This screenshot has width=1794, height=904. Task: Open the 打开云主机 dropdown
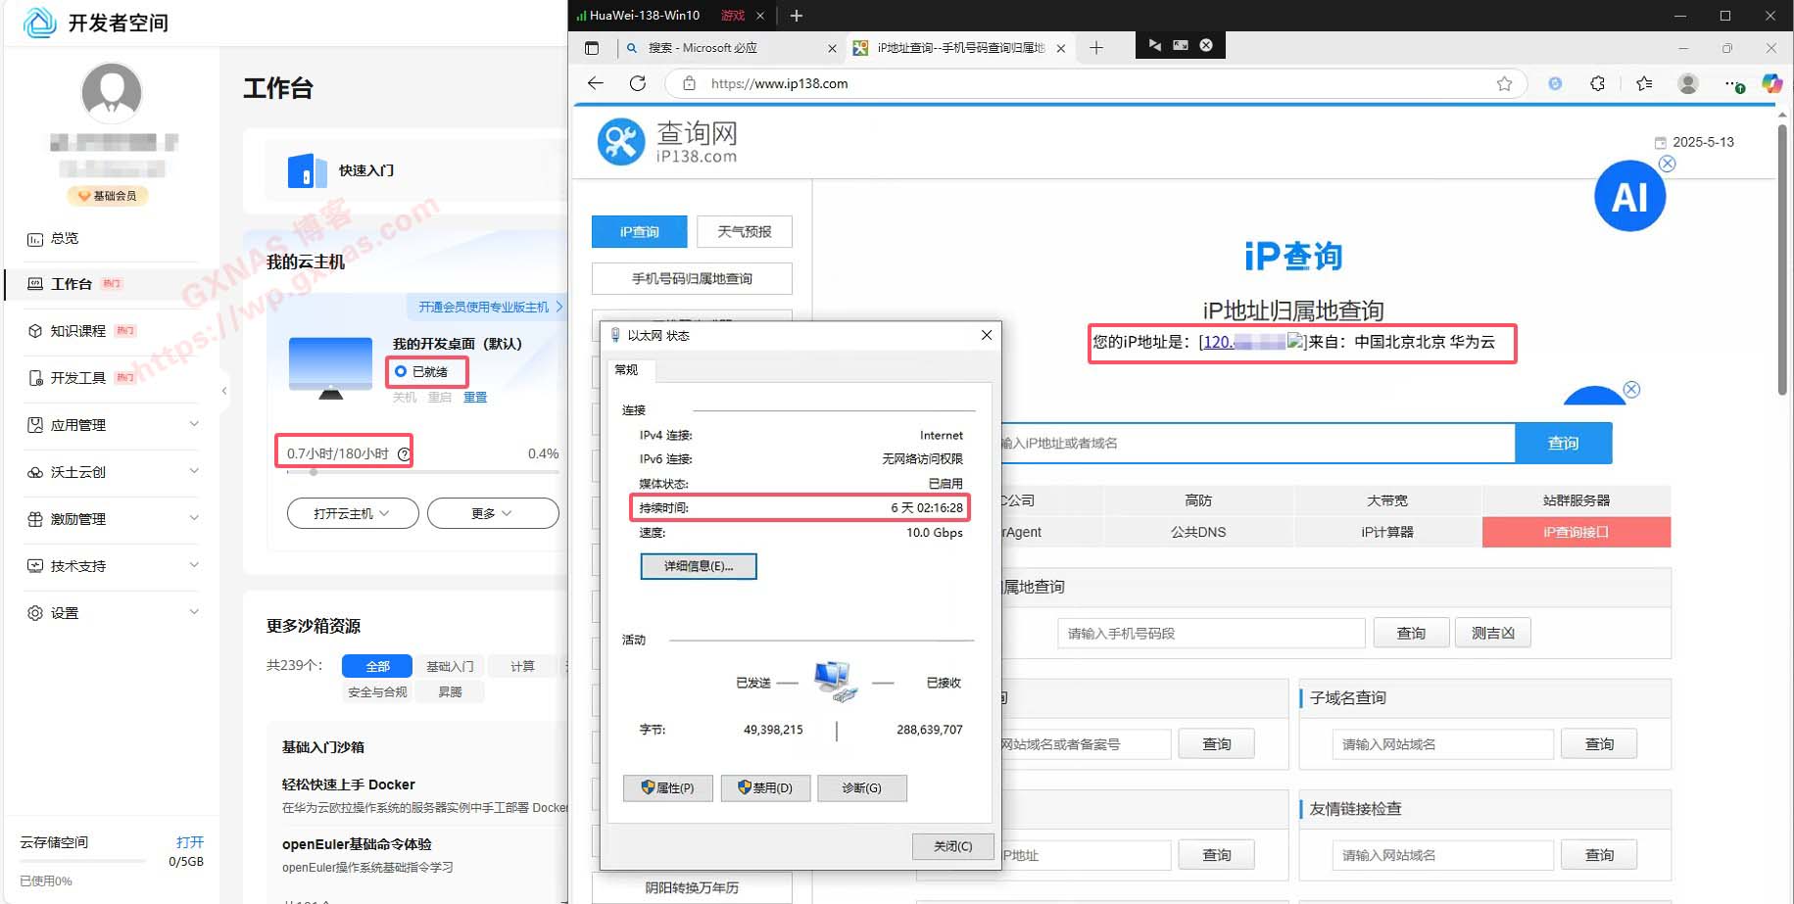tap(352, 513)
